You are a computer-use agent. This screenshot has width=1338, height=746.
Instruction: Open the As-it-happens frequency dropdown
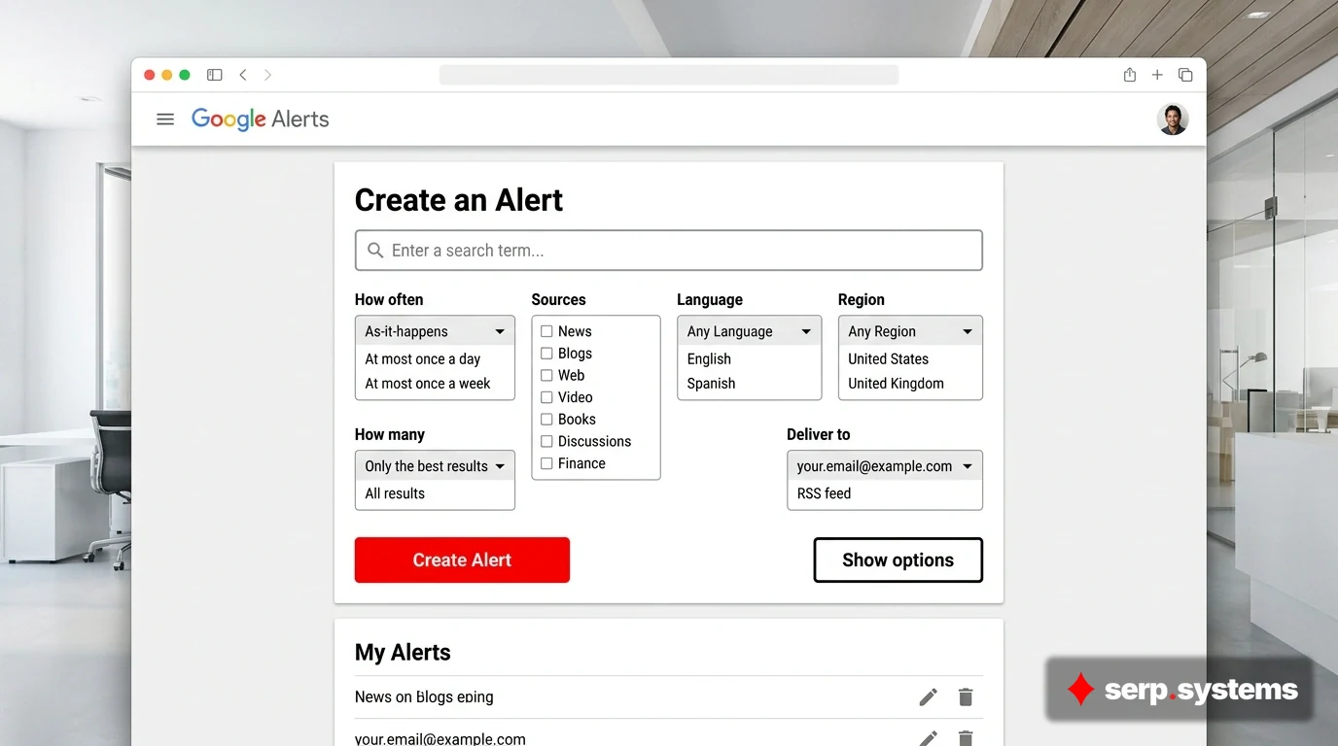[435, 331]
